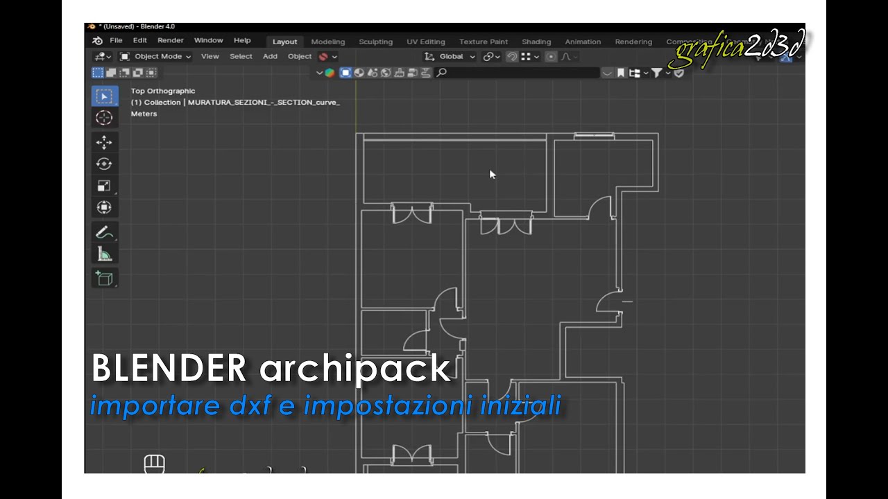Click the 'Top Orthographic' viewport label
The height and width of the screenshot is (499, 888).
(163, 91)
